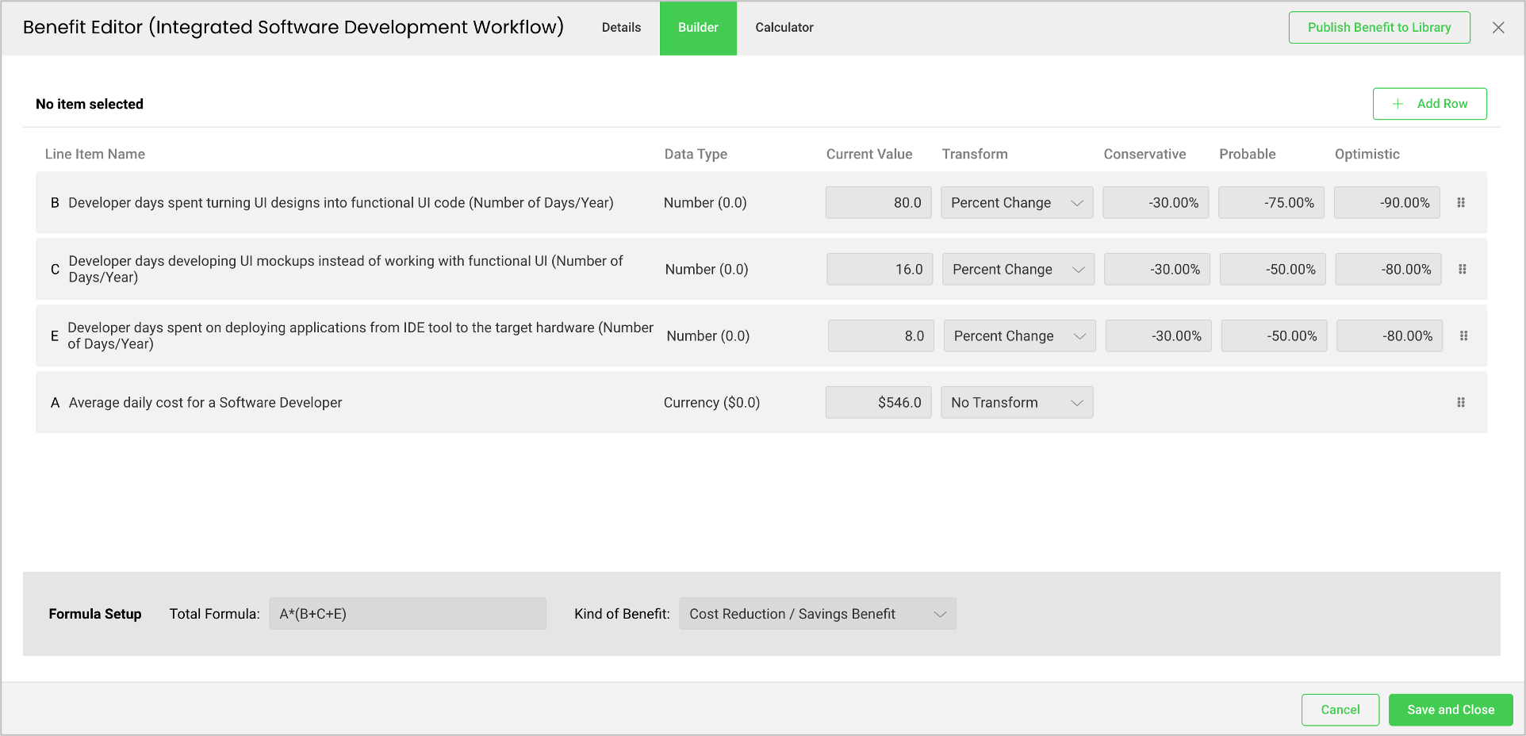Add a new row with Add Row

tap(1429, 104)
